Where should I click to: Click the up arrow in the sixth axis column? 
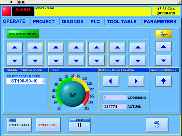[117, 47]
